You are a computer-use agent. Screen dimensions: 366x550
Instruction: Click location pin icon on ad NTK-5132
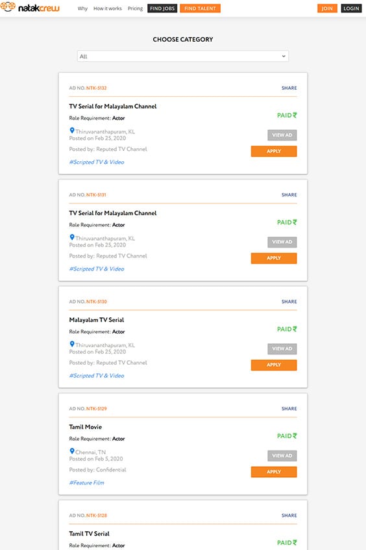[x=72, y=131]
